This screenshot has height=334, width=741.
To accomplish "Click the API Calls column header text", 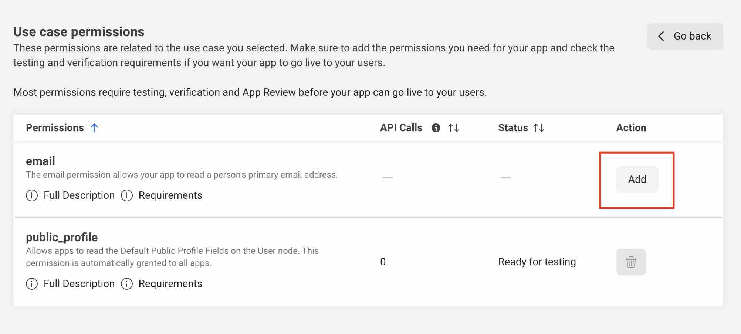I will click(401, 128).
